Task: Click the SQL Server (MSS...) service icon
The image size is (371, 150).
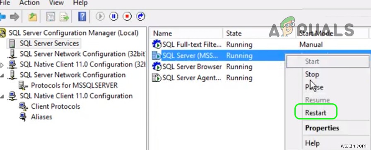Action: point(157,55)
